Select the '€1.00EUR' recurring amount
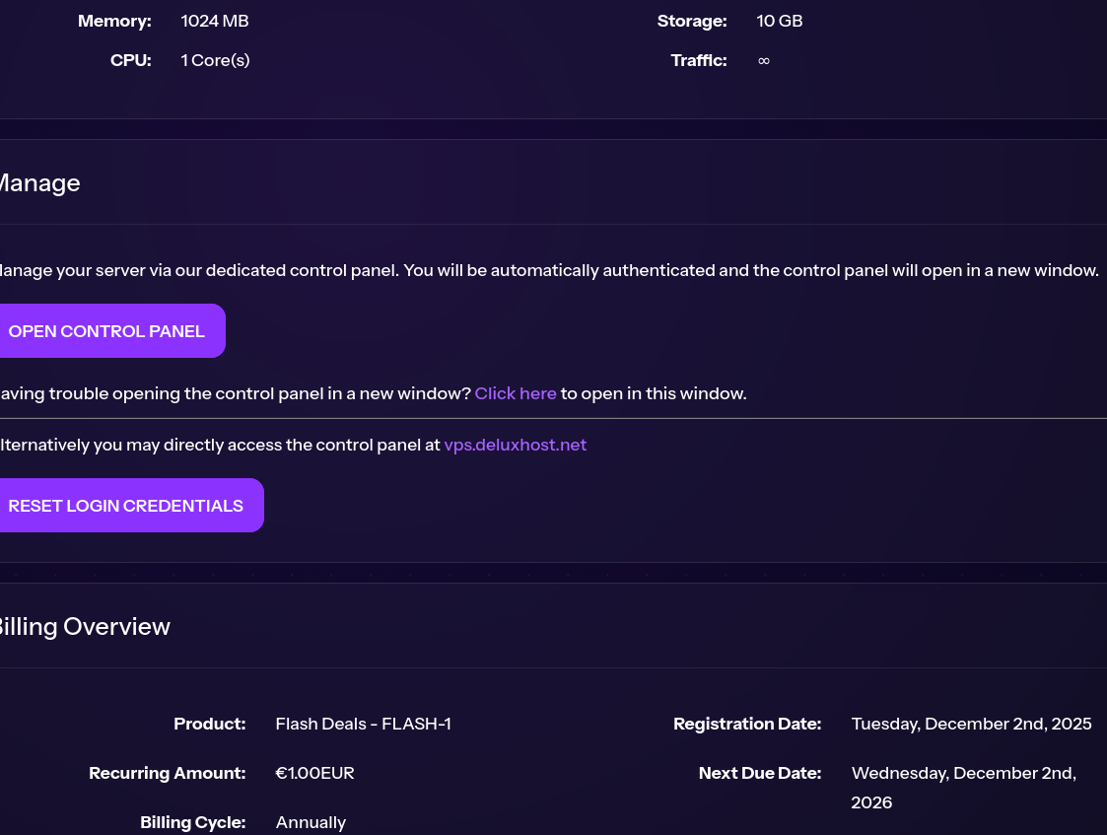This screenshot has width=1107, height=835. point(314,774)
